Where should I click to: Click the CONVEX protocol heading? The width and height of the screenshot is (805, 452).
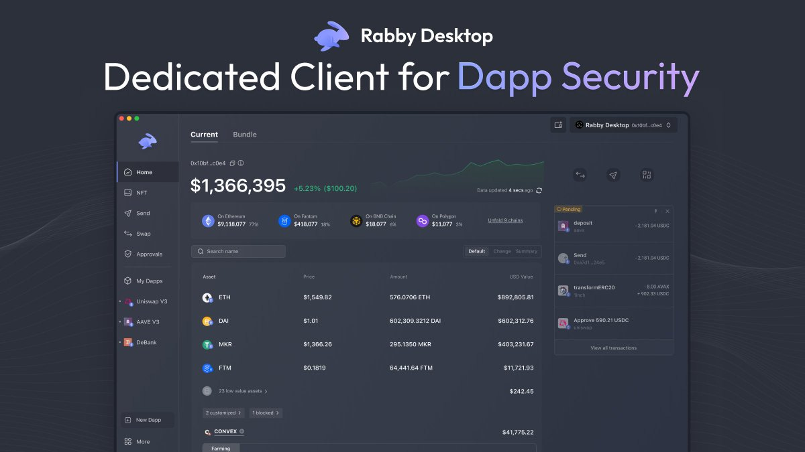[x=225, y=432]
